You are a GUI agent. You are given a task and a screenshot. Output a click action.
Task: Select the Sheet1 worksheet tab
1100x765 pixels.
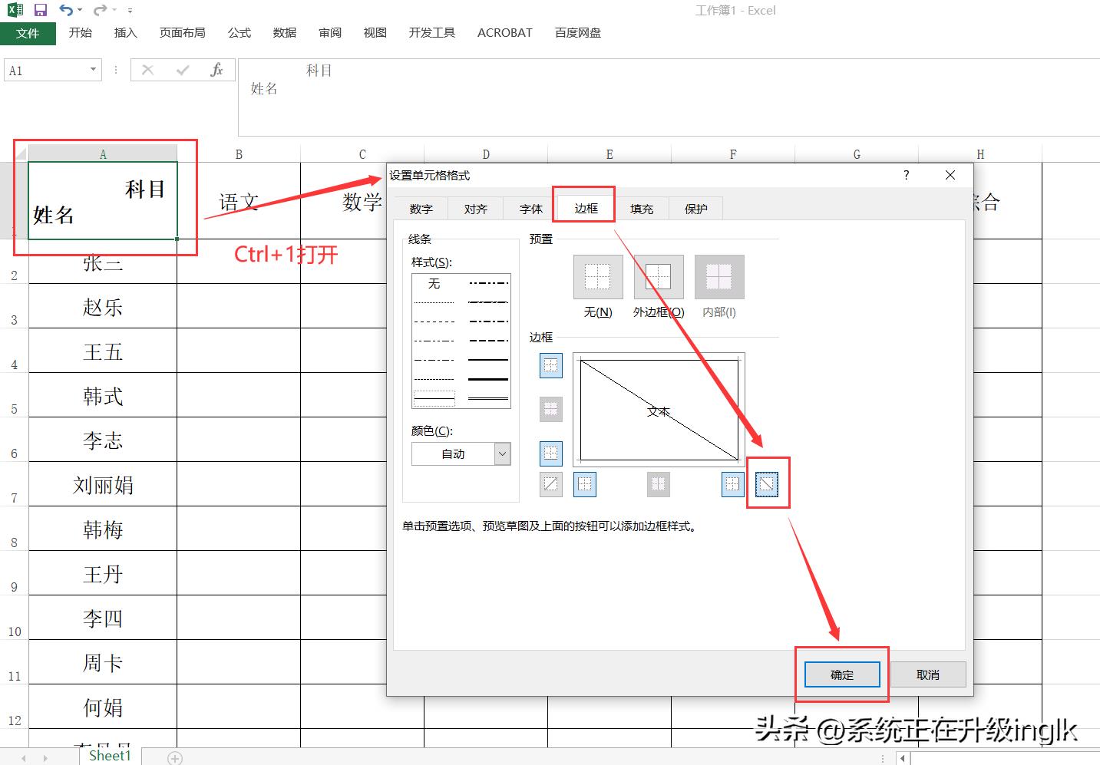point(110,756)
